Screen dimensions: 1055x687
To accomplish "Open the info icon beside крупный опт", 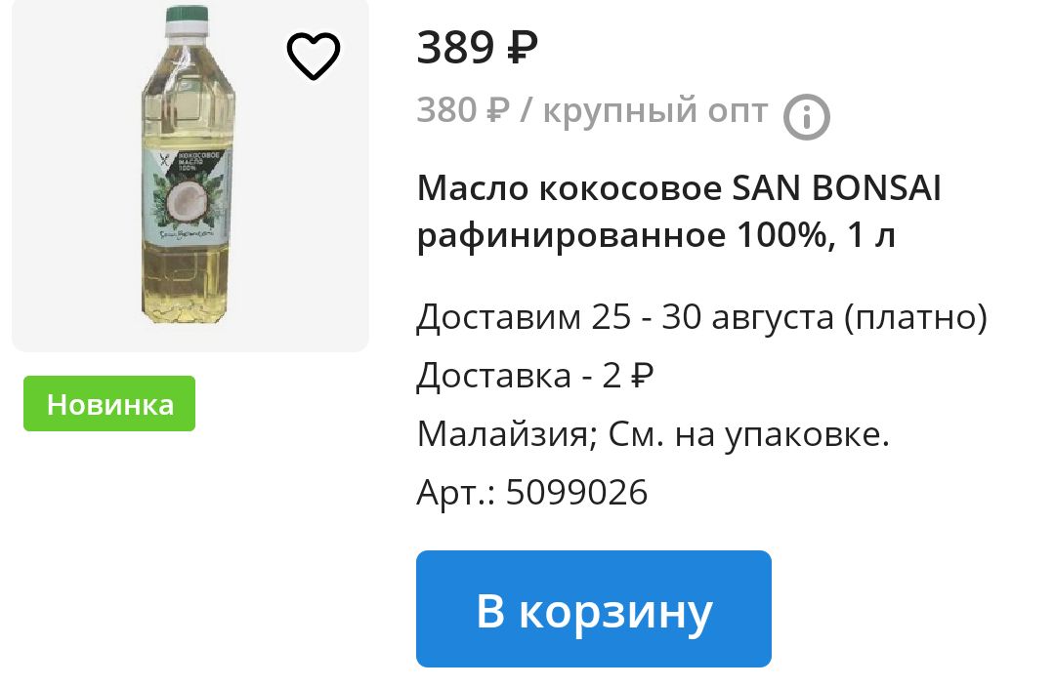I will (806, 117).
